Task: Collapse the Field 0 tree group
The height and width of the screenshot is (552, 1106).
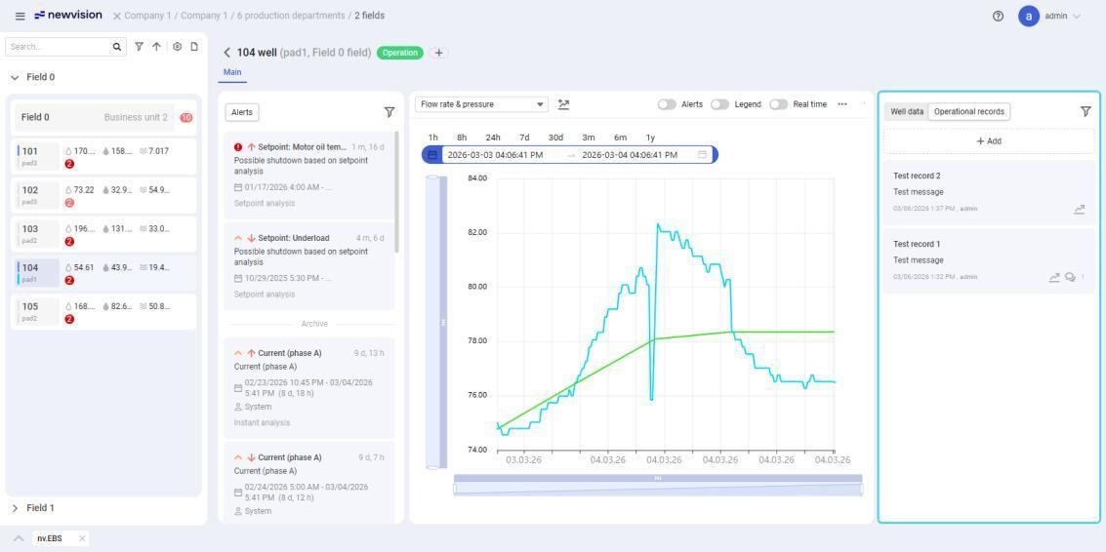Action: tap(15, 78)
